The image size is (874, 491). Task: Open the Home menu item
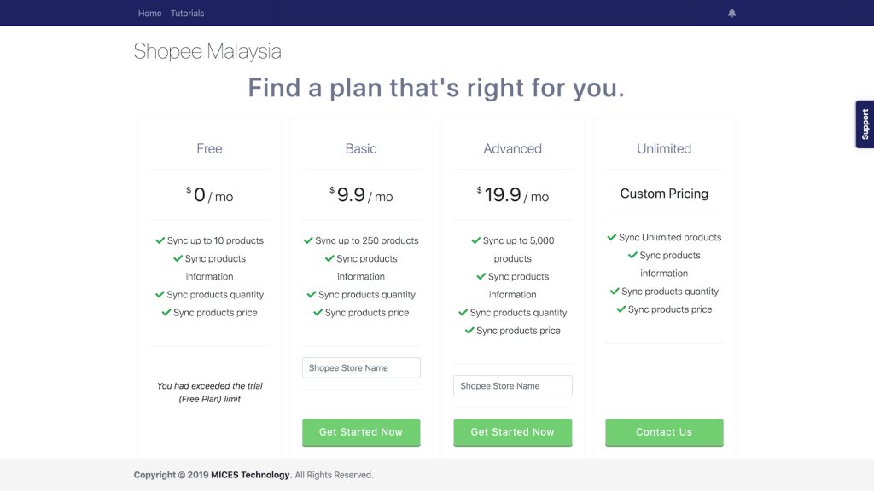pos(149,14)
